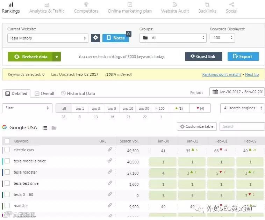Image resolution: width=265 pixels, height=220 pixels.
Task: Click the Export button
Action: pyautogui.click(x=243, y=56)
